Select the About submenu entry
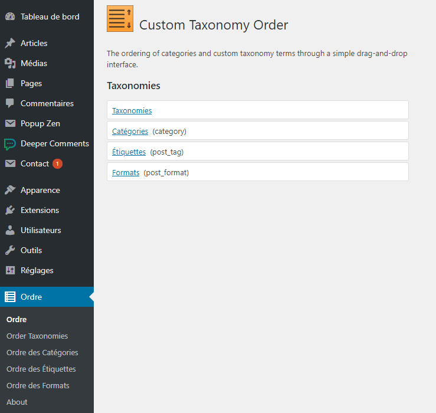 pyautogui.click(x=17, y=402)
